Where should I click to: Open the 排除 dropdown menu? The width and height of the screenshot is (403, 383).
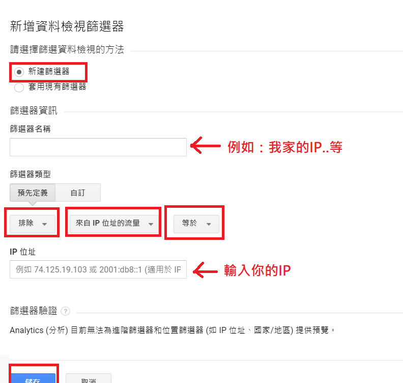pos(33,224)
